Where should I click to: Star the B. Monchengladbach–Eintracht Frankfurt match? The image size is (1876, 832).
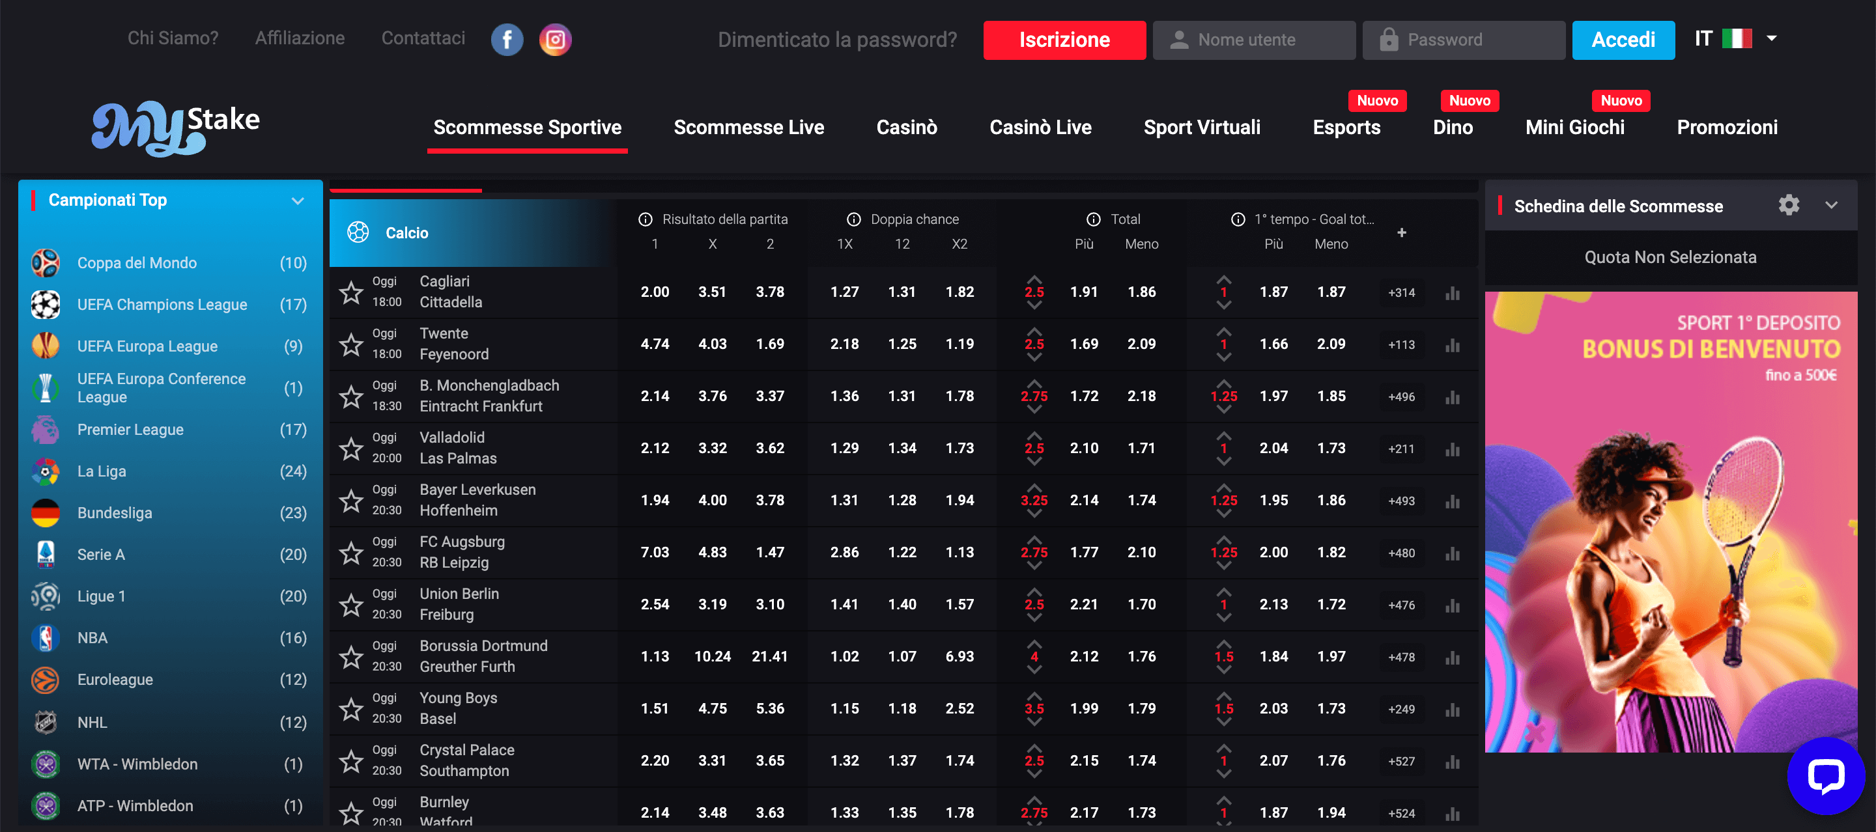pyautogui.click(x=351, y=396)
